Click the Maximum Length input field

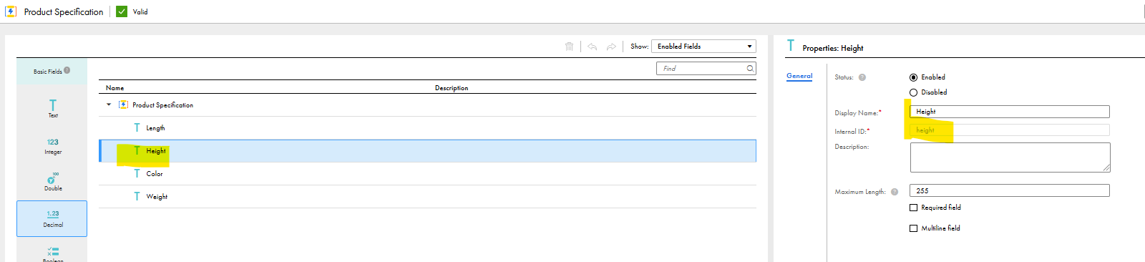(1010, 190)
